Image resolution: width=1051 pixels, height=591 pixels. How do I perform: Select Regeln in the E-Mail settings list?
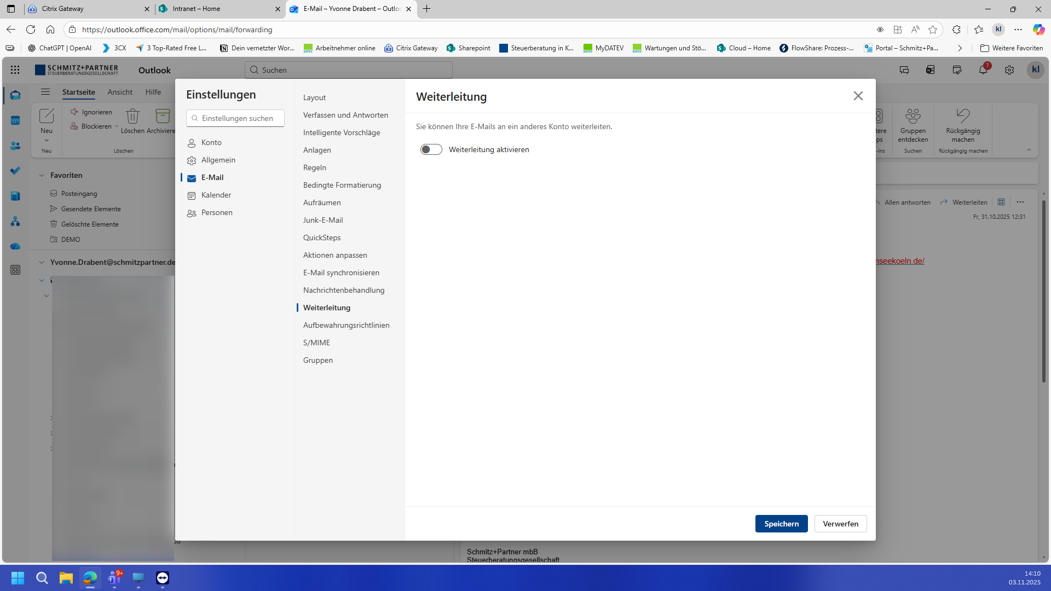pyautogui.click(x=314, y=167)
